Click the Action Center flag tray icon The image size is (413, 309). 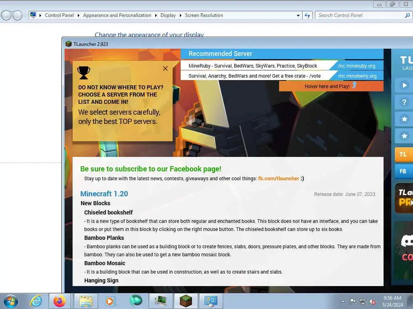(x=353, y=301)
